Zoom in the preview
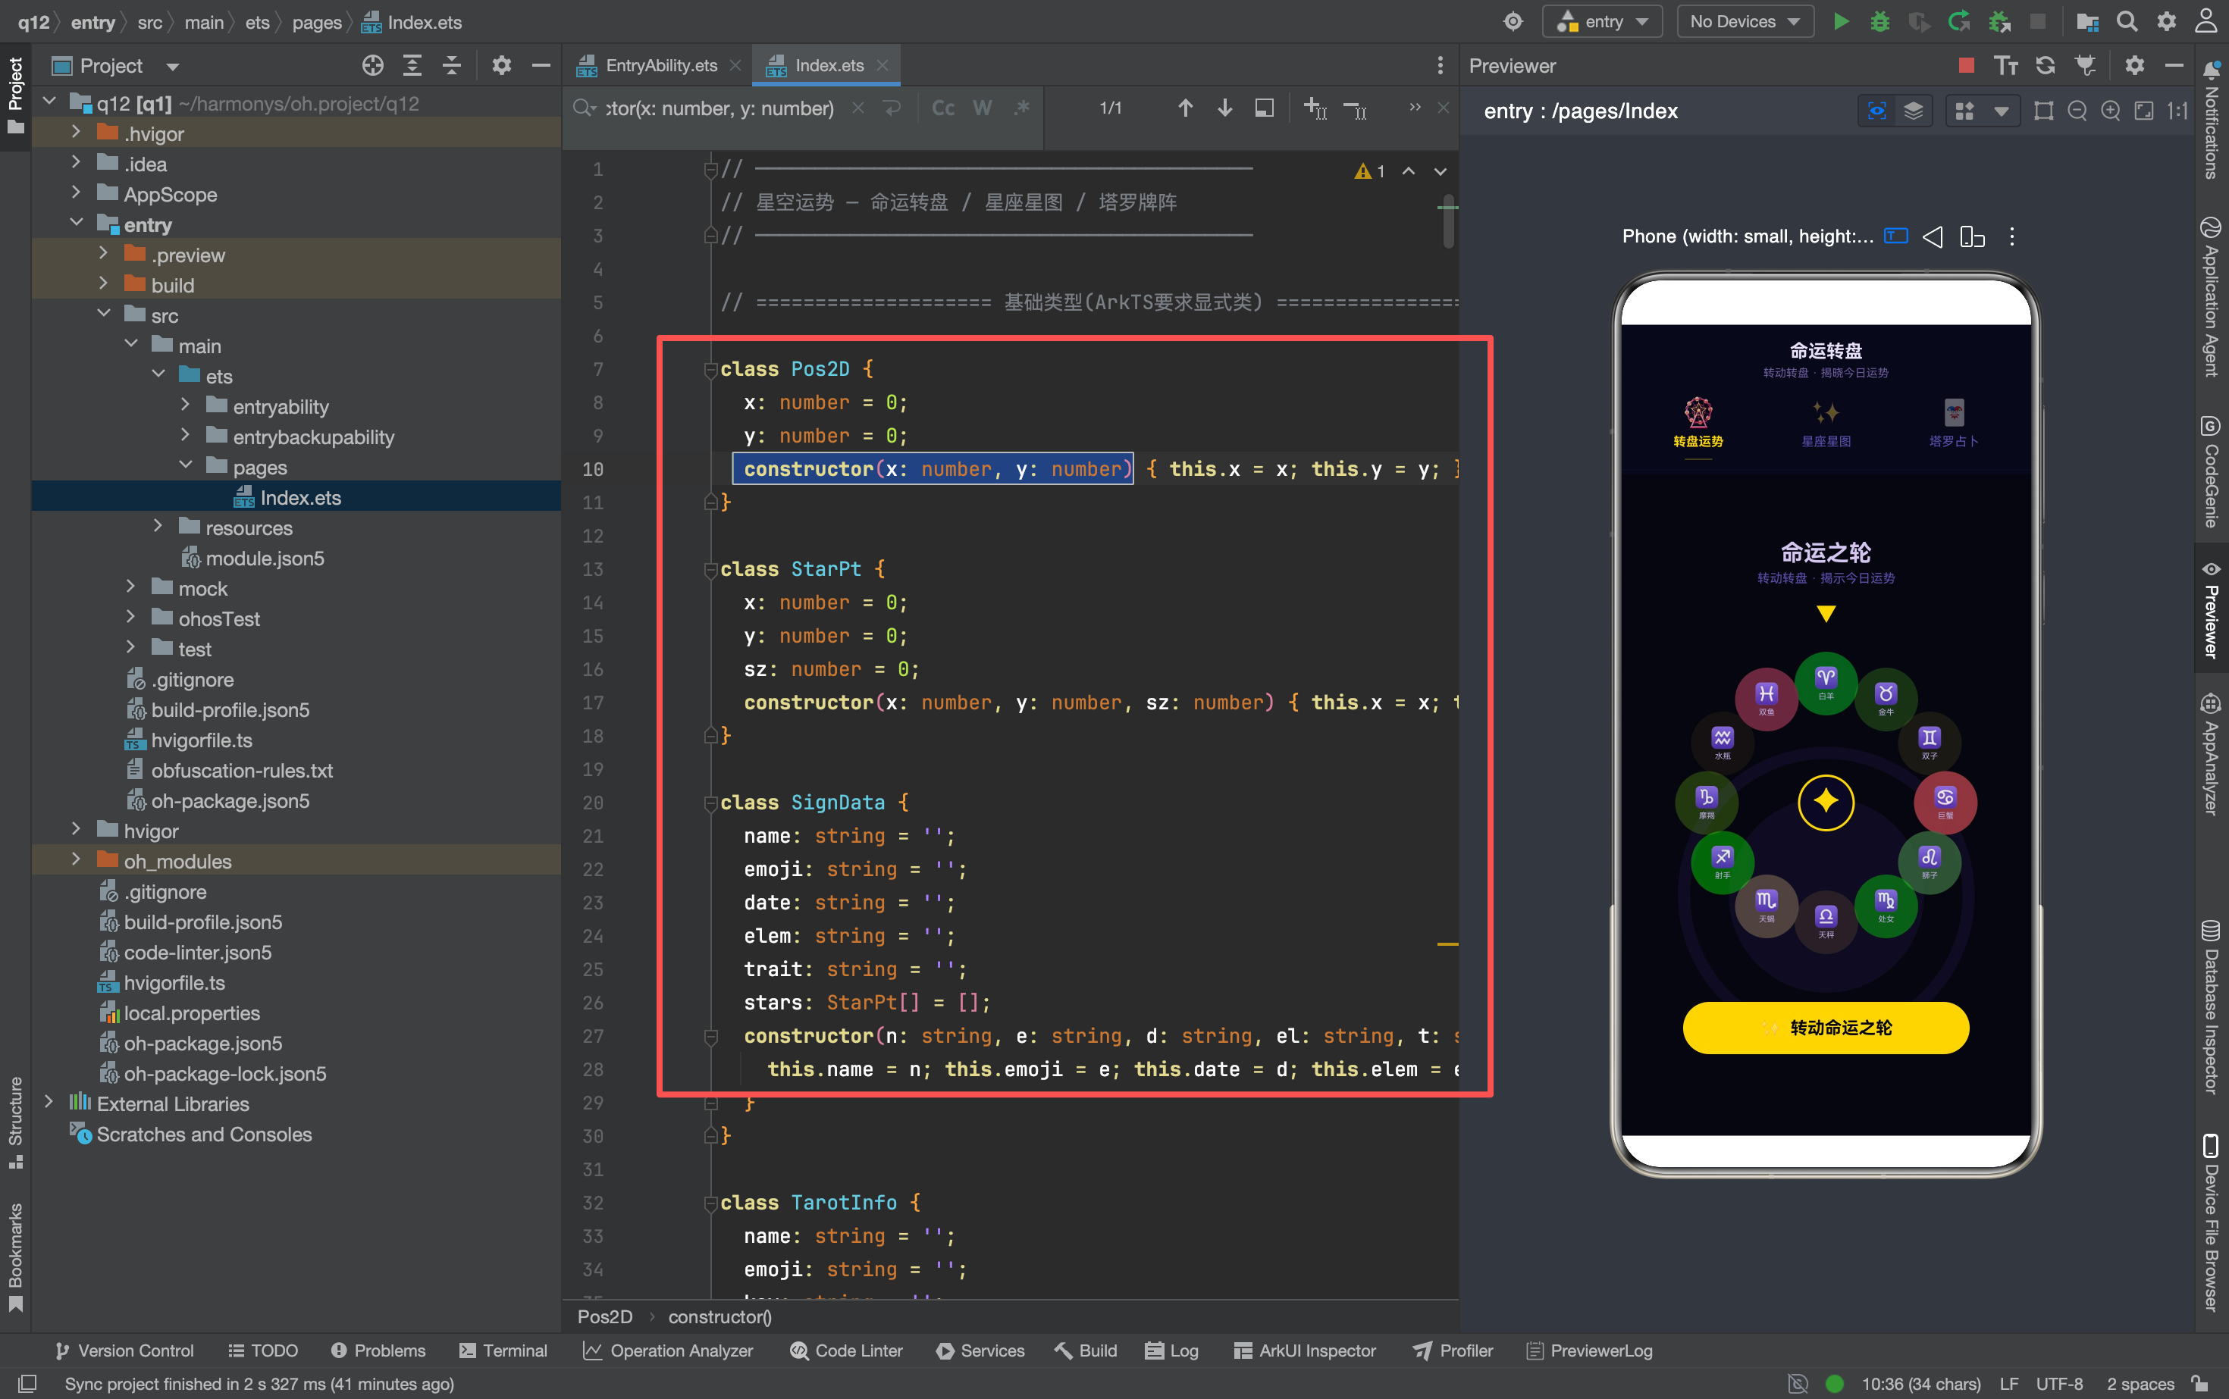This screenshot has height=1399, width=2229. pos(2111,111)
